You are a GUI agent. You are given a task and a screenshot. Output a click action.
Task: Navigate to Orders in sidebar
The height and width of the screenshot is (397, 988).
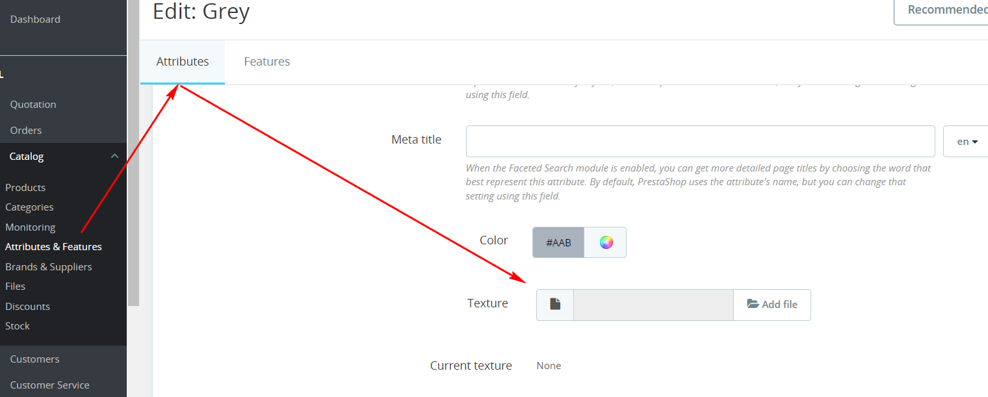26,130
